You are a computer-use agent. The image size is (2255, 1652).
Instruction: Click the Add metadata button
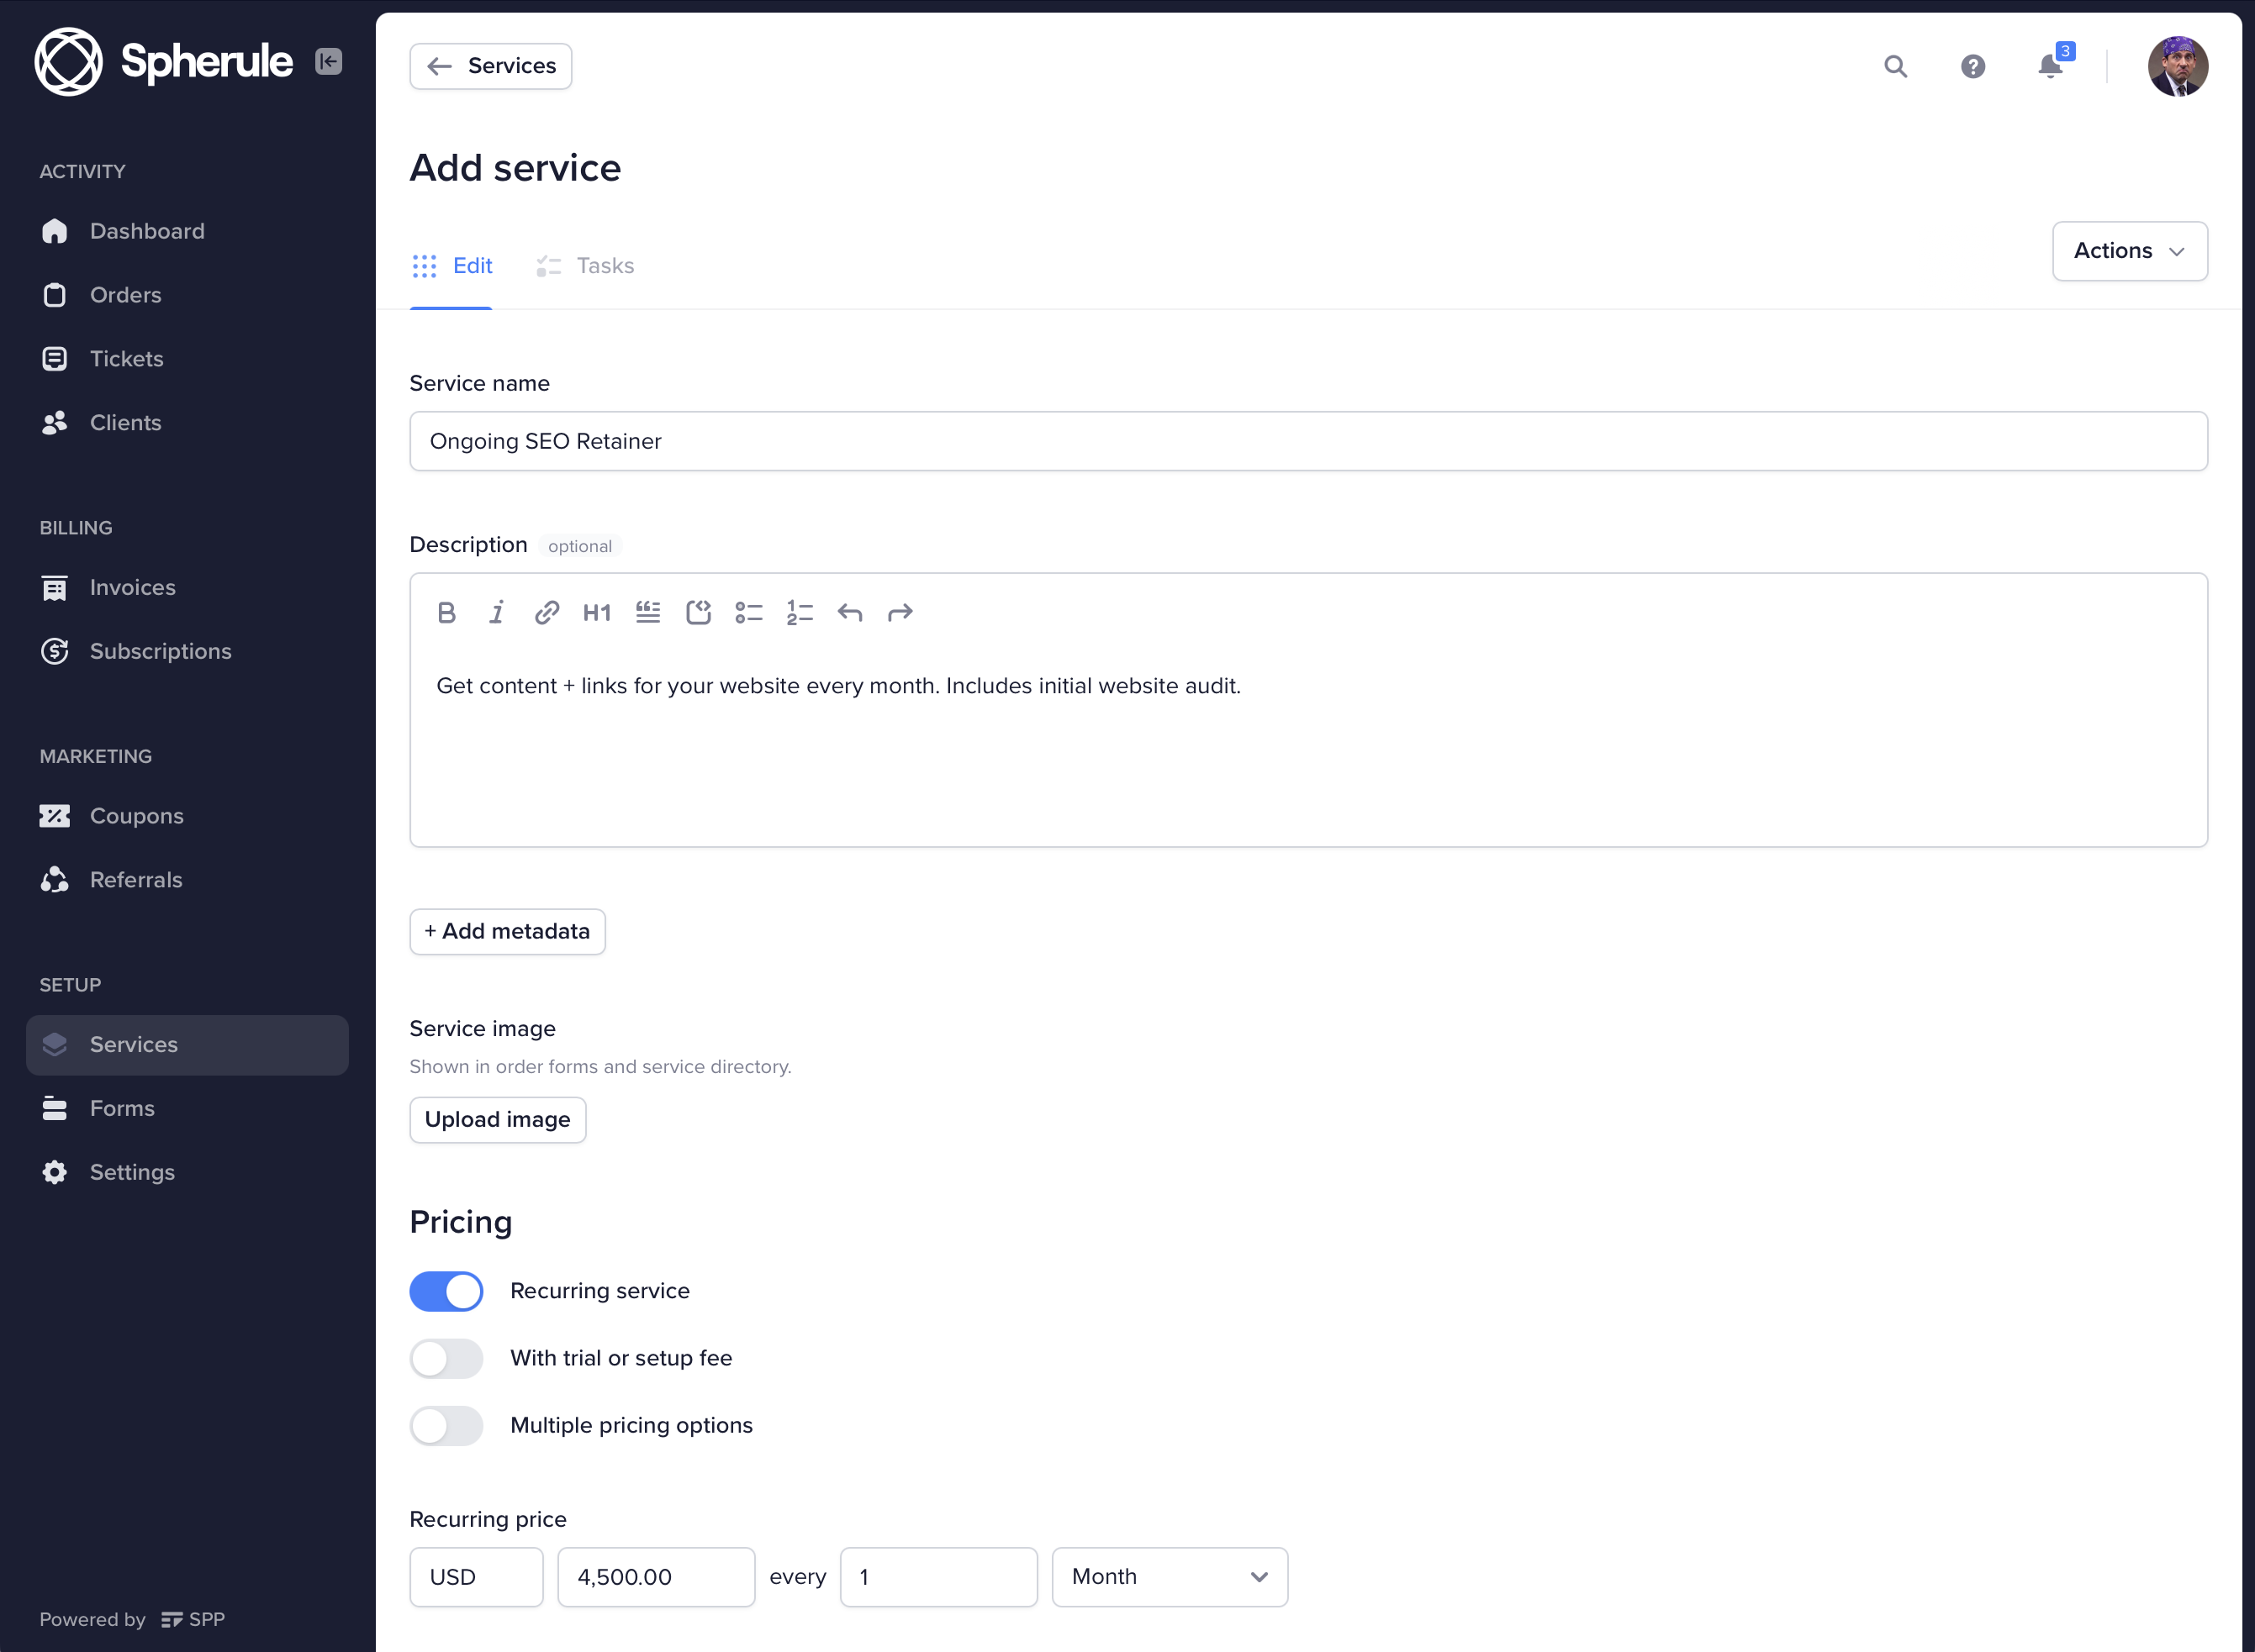tap(506, 931)
